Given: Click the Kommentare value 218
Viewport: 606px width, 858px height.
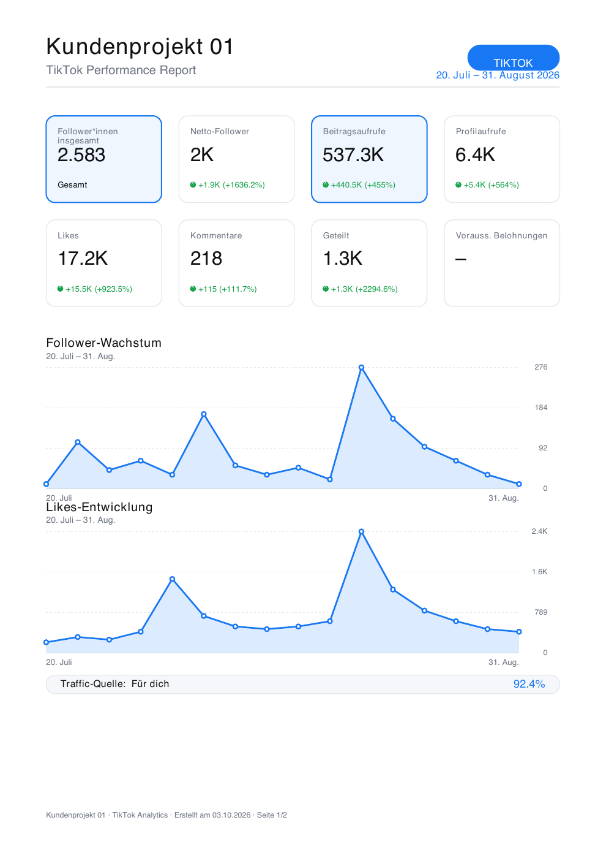Looking at the screenshot, I should (206, 259).
